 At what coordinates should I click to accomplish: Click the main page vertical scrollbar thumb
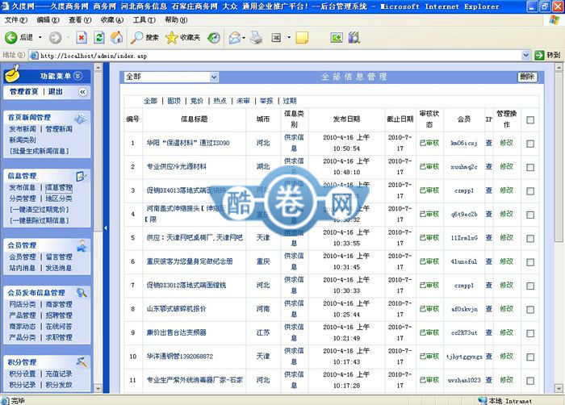coord(559,156)
